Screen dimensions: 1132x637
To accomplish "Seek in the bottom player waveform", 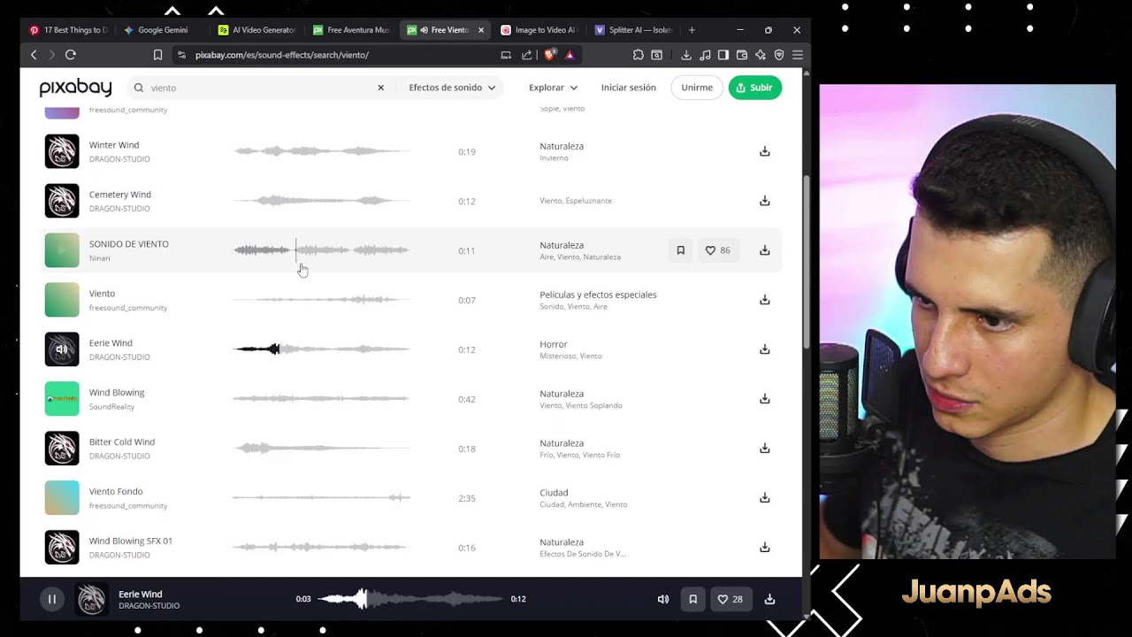I will [x=410, y=599].
